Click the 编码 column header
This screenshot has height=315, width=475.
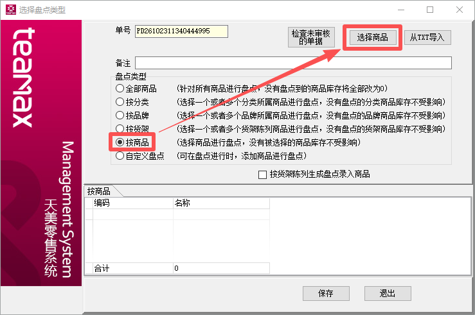click(132, 203)
